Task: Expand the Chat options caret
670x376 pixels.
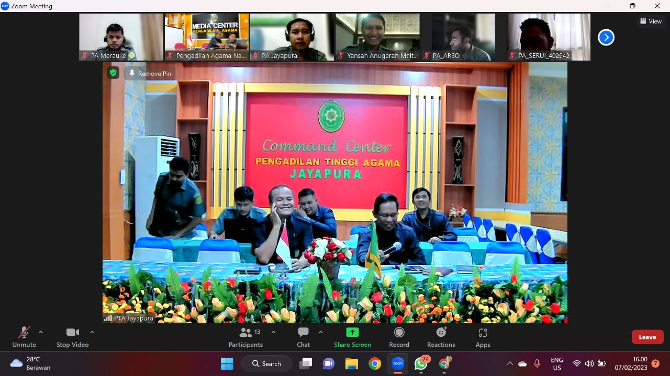Action: [320, 332]
